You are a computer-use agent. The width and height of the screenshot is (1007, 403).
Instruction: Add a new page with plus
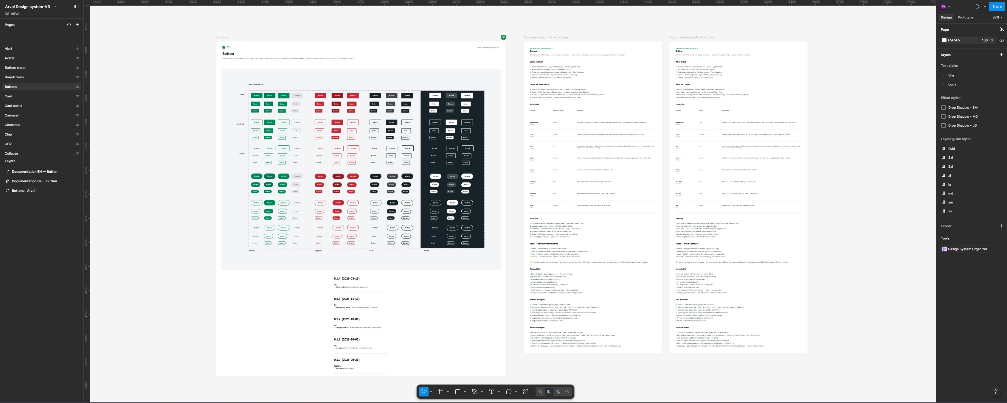click(77, 25)
